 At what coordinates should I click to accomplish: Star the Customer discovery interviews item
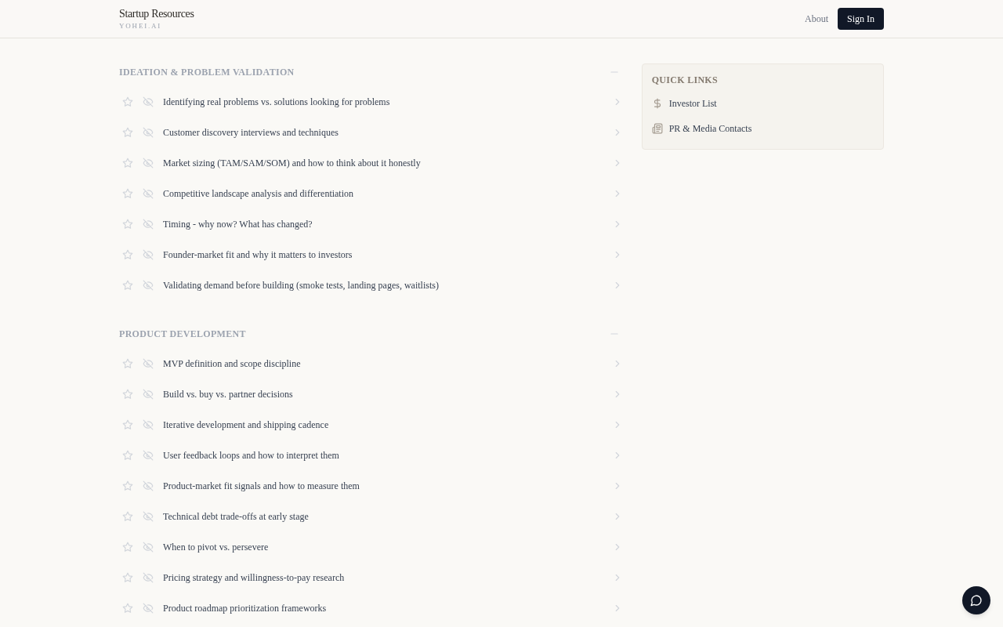[128, 132]
